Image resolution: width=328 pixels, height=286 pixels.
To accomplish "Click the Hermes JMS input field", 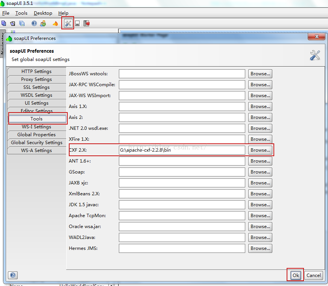I will point(182,248).
